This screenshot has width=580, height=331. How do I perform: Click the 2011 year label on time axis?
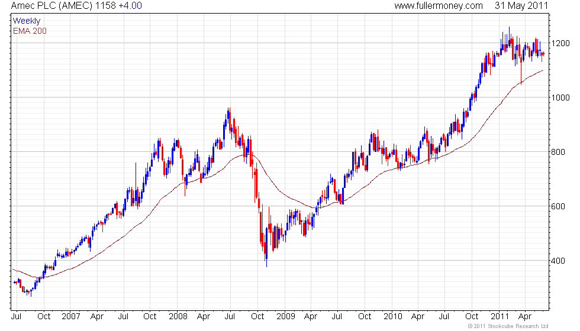pos(500,317)
